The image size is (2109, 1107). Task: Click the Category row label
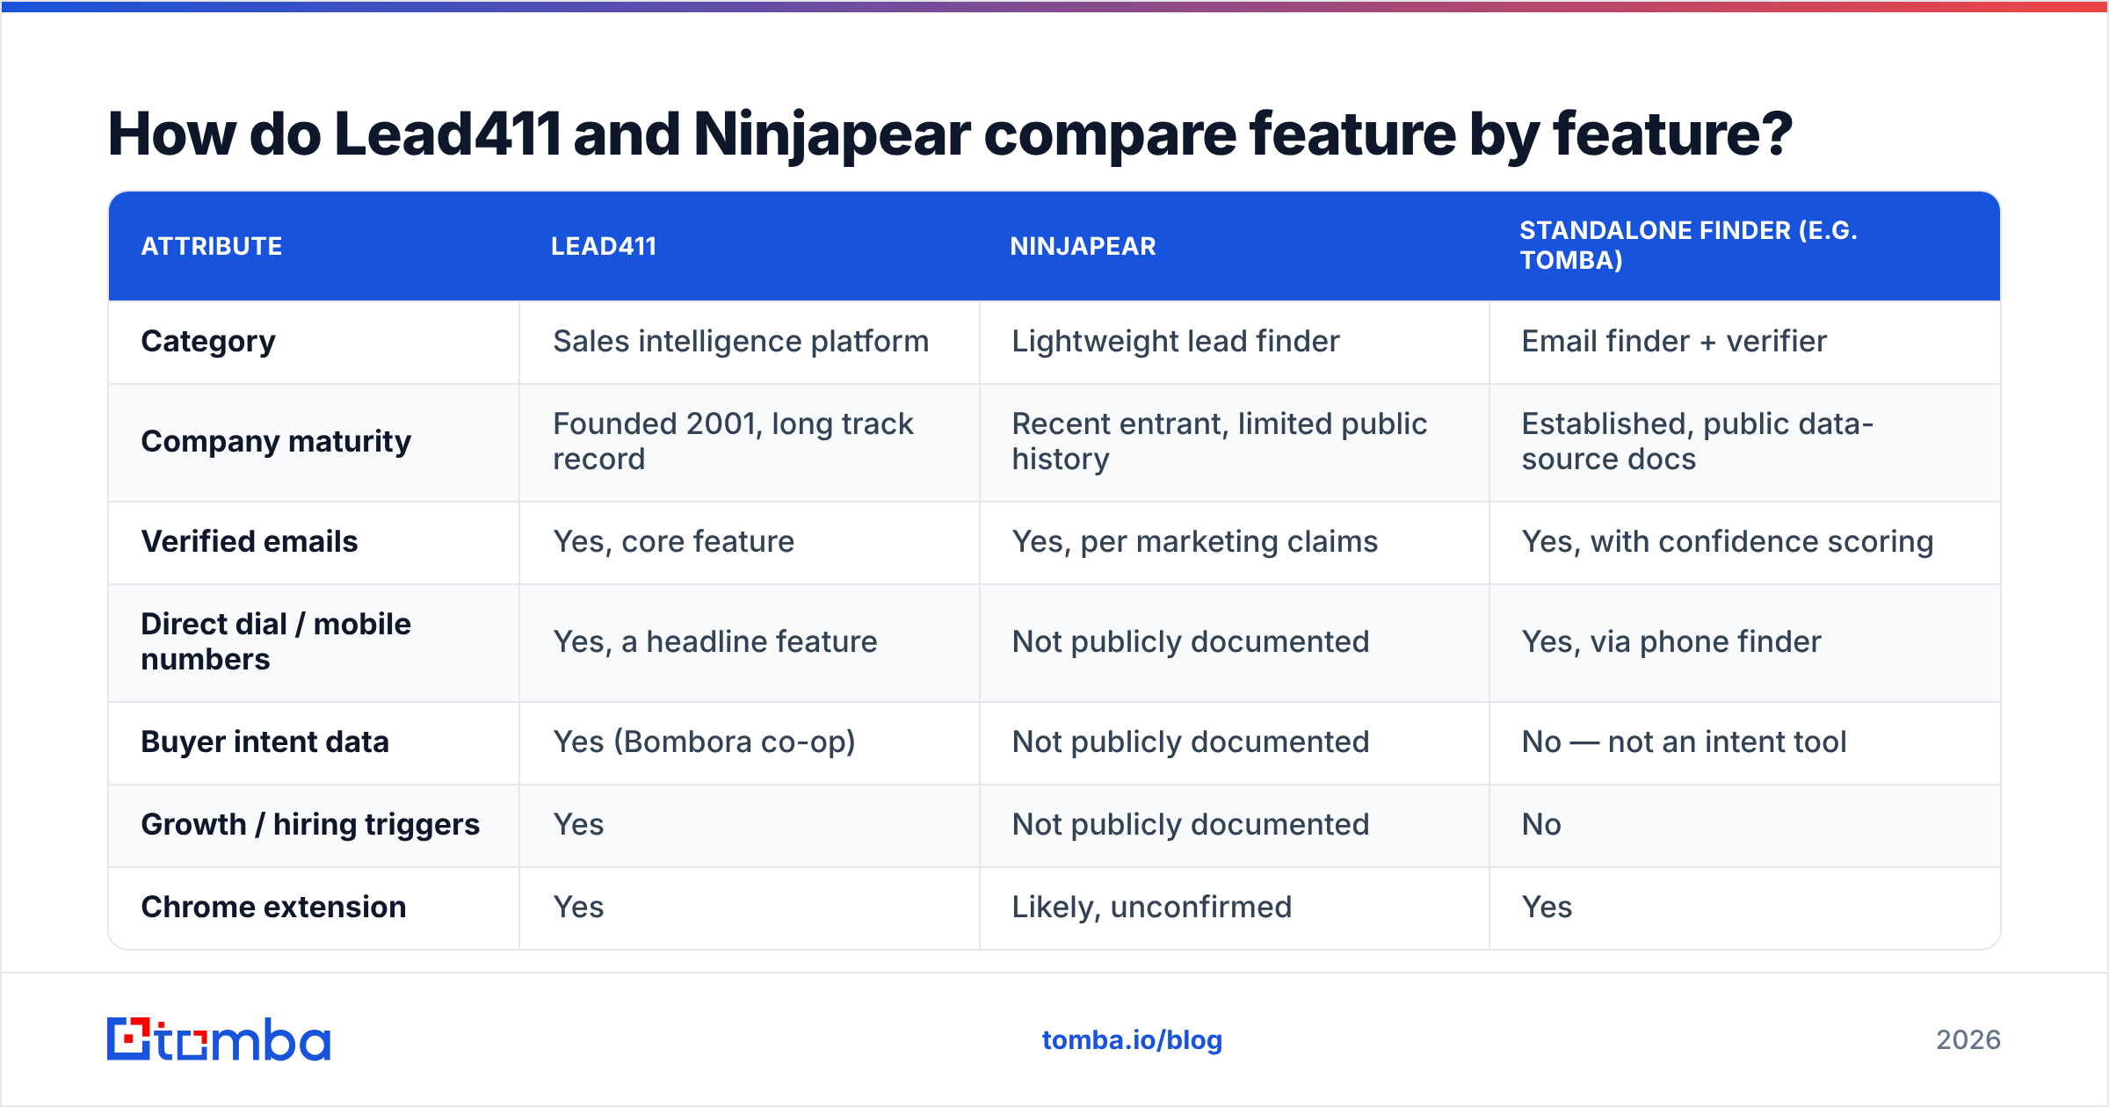point(208,342)
